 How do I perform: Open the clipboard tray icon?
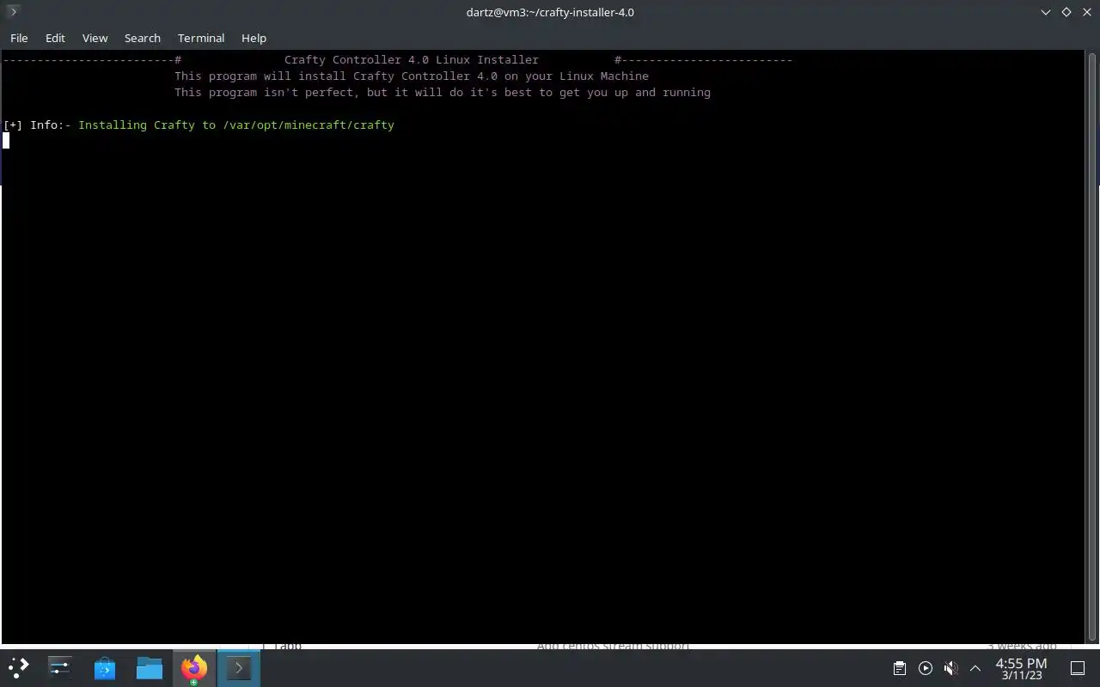pos(899,668)
